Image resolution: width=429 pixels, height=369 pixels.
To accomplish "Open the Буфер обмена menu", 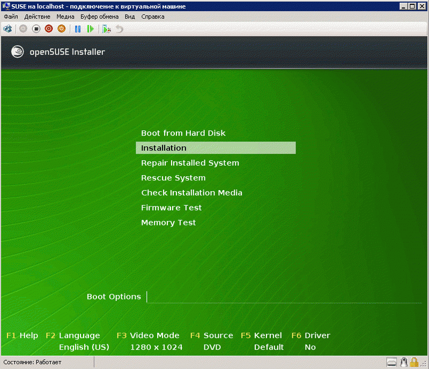I will (x=100, y=17).
